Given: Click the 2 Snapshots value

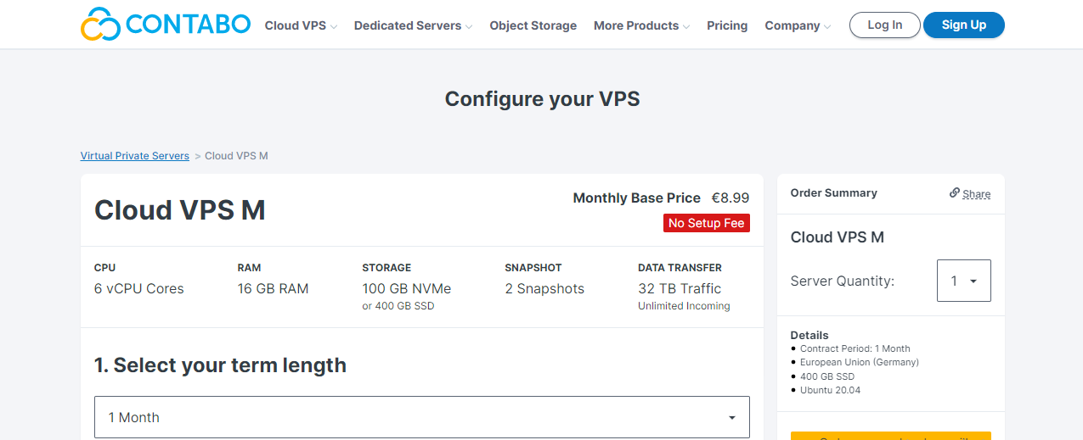Looking at the screenshot, I should tap(544, 288).
